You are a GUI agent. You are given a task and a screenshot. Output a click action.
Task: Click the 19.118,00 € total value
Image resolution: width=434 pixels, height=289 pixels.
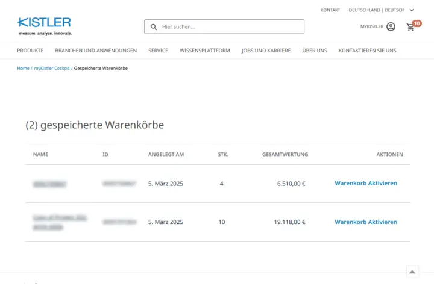coord(289,222)
